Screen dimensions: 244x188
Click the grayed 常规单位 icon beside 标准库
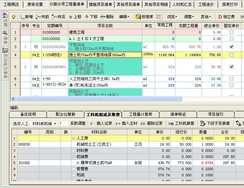click(159, 16)
